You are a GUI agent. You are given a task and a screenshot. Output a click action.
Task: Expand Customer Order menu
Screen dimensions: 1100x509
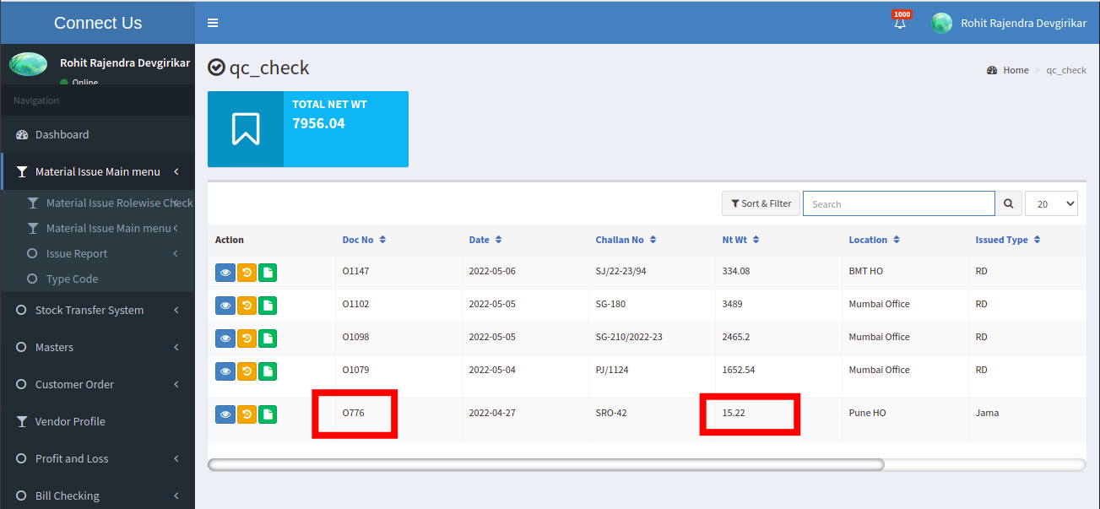point(98,384)
